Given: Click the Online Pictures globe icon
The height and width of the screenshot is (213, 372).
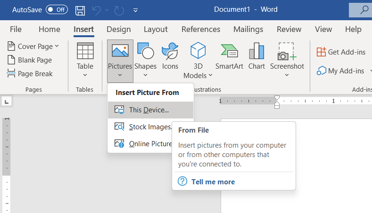Looking at the screenshot, I should (119, 143).
